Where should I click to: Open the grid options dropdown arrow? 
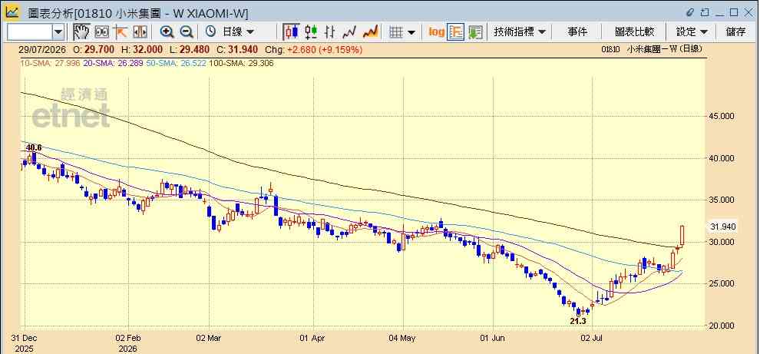pyautogui.click(x=411, y=32)
